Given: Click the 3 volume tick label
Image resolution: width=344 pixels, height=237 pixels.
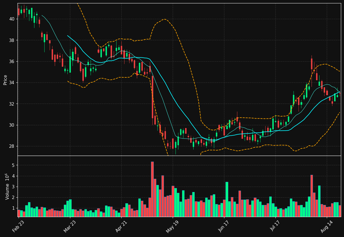Looking at the screenshot, I should (13, 187).
